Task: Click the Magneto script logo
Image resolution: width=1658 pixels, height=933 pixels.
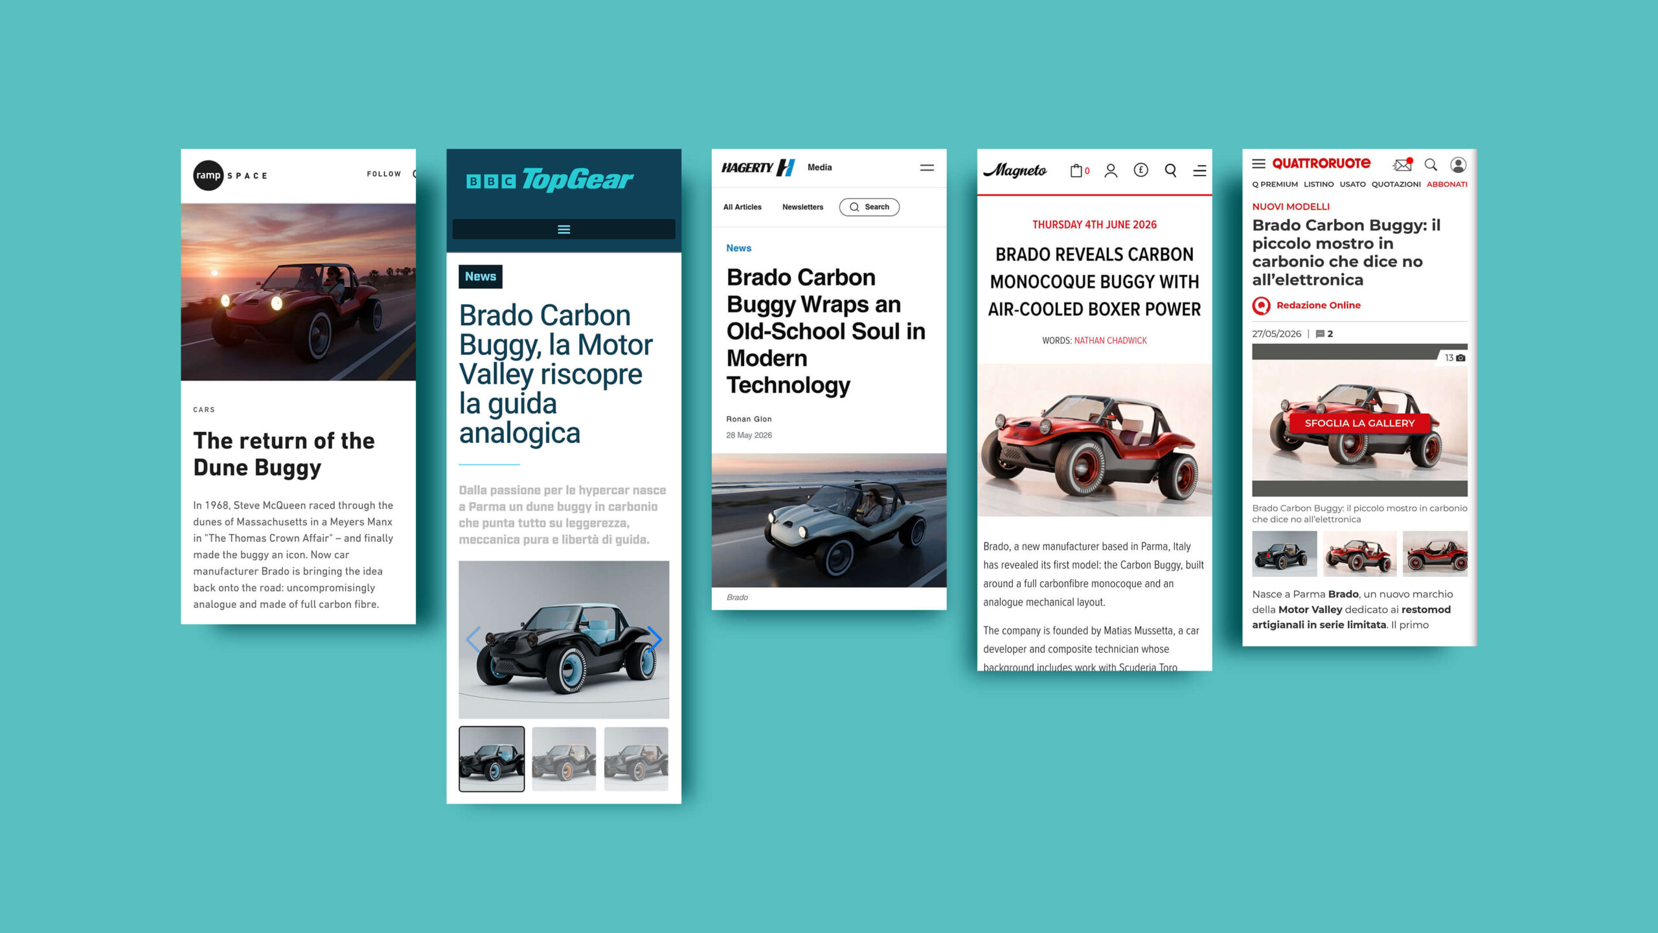Action: coord(1015,170)
